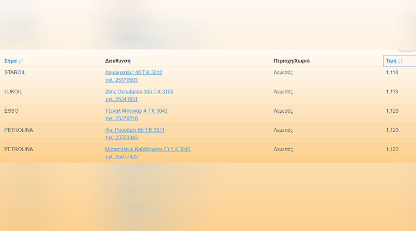Select the STAROIL row price 1,118
416x231 pixels.
coord(392,73)
